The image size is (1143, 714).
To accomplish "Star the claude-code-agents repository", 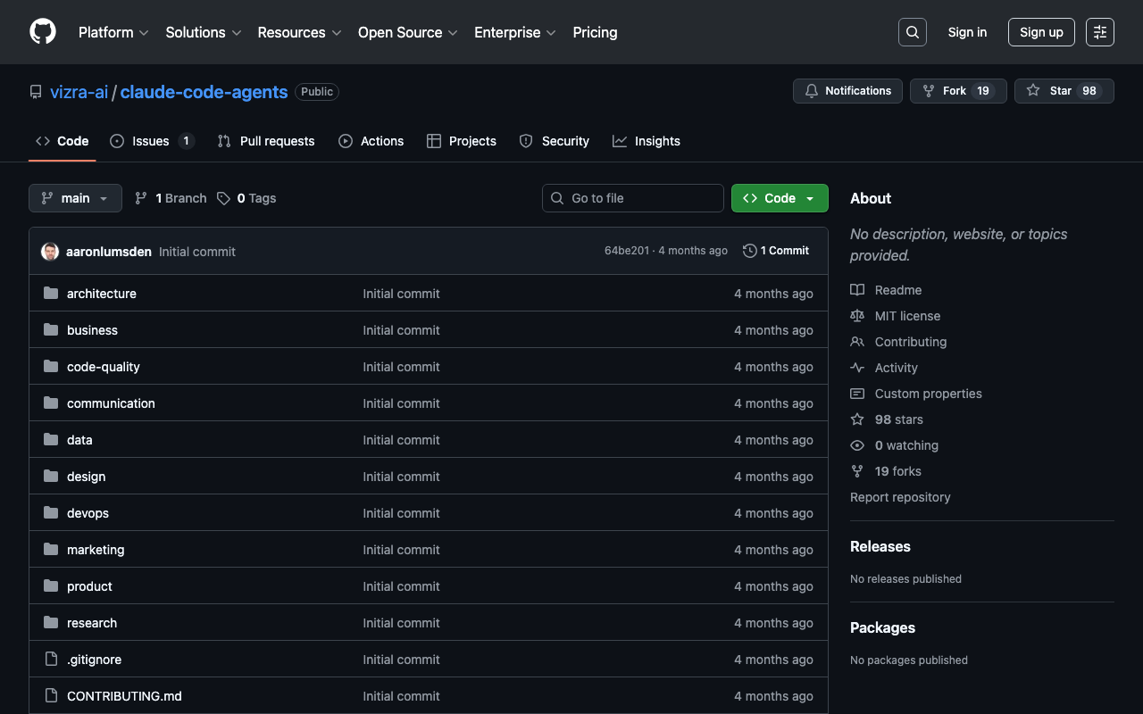I will point(1064,91).
